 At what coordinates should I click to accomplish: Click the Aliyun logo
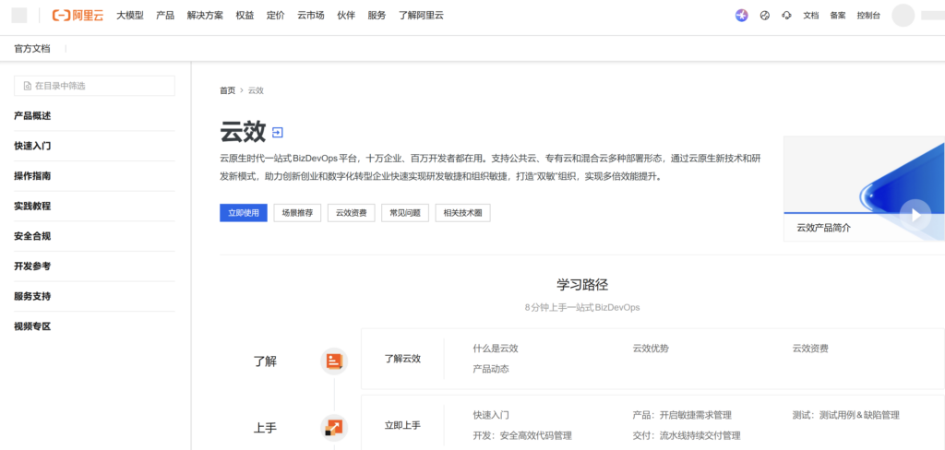tap(78, 16)
